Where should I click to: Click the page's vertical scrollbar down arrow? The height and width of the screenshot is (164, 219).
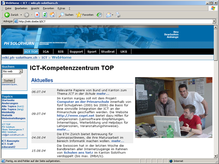click(216, 156)
